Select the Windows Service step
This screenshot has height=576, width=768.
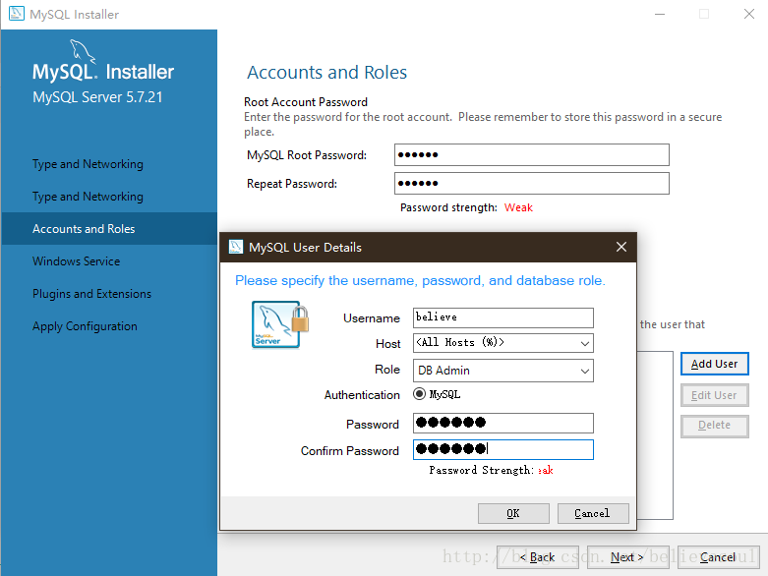click(x=76, y=260)
